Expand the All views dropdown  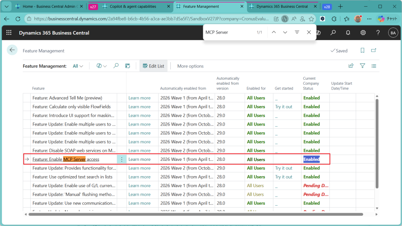pyautogui.click(x=78, y=66)
